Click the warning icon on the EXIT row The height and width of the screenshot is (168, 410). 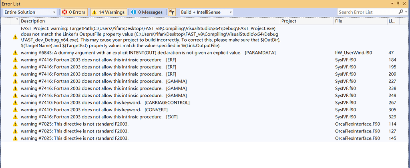click(15, 117)
